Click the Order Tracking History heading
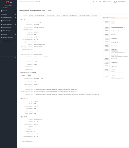The image size is (129, 148). 109,18
